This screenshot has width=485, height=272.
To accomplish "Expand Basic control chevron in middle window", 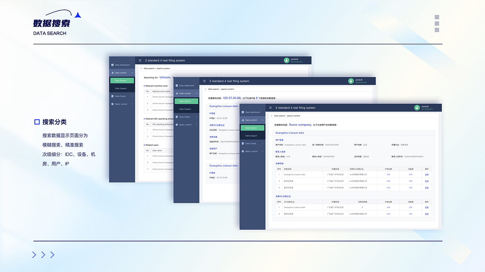I will pos(197,125).
